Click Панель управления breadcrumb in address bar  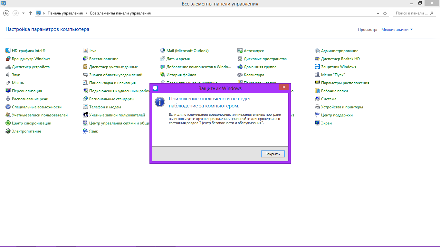click(65, 13)
